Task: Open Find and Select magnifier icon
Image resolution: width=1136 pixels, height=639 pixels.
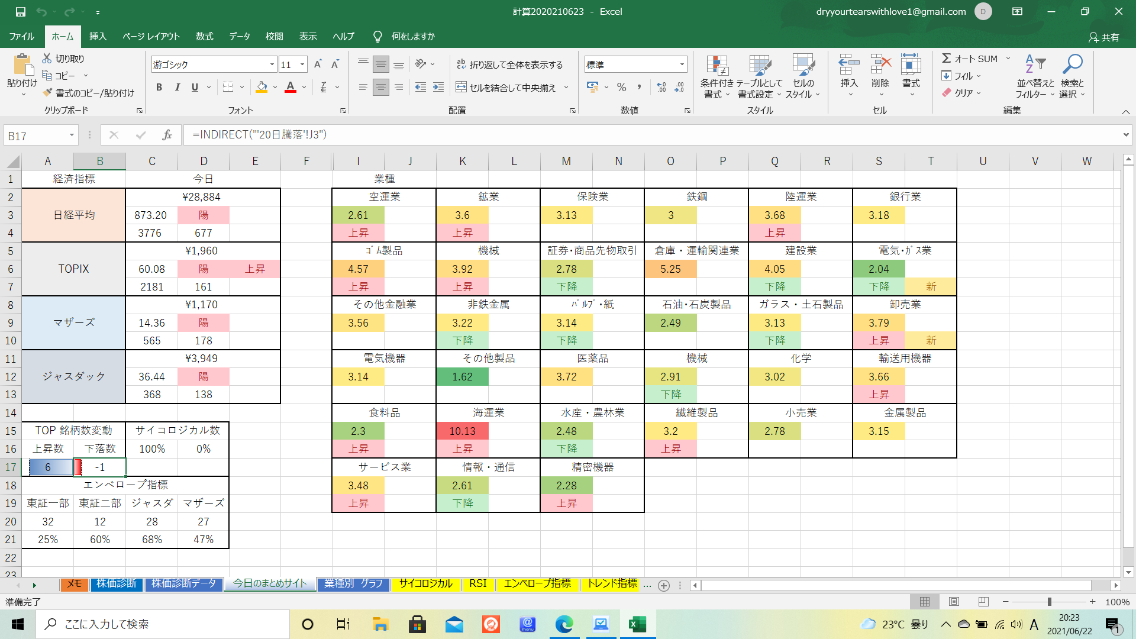Action: tap(1072, 64)
